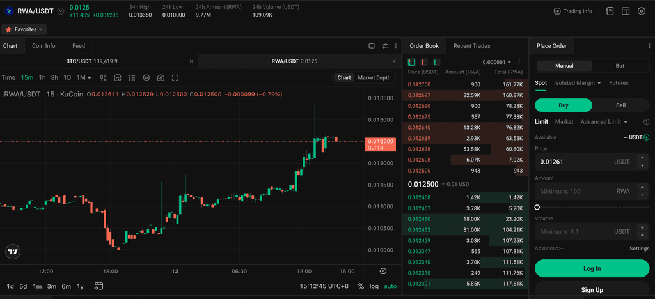Select the BTC/USDT chart tab
Viewport: 655px width, 299px height.
[x=91, y=61]
